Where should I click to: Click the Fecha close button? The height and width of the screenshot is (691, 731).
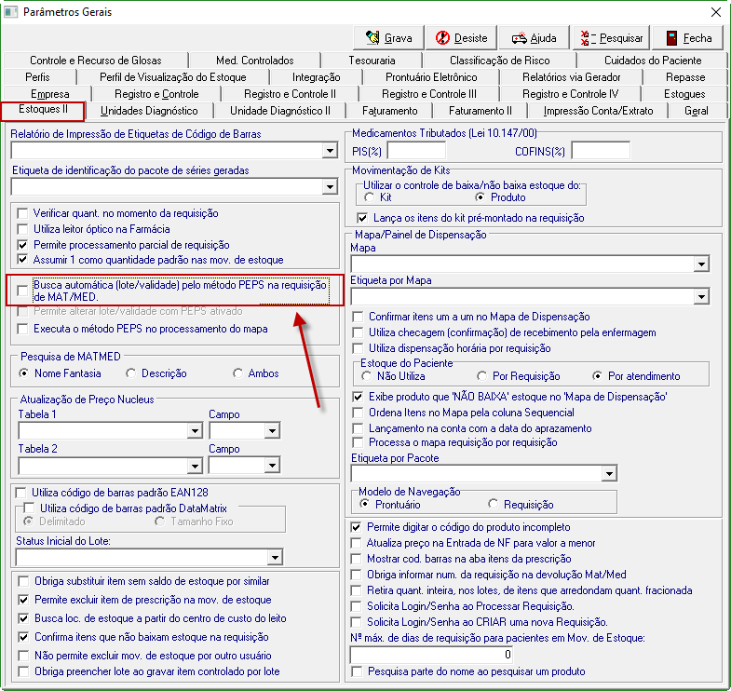click(x=687, y=38)
